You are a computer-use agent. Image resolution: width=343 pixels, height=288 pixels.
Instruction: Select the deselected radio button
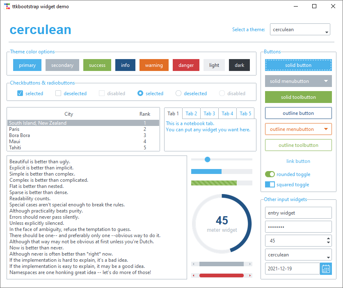click(x=178, y=93)
